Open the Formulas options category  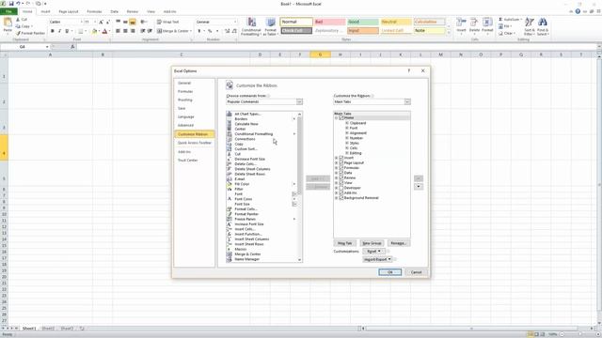point(185,91)
